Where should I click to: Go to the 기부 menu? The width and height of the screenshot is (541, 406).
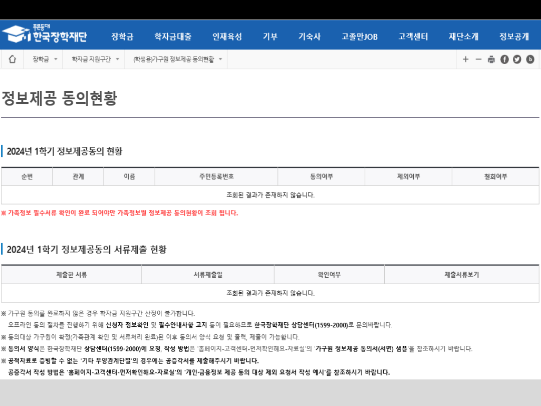(x=270, y=37)
